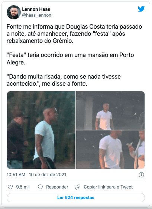
Task: Click the Twitter bird logo icon
Action: [x=141, y=9]
